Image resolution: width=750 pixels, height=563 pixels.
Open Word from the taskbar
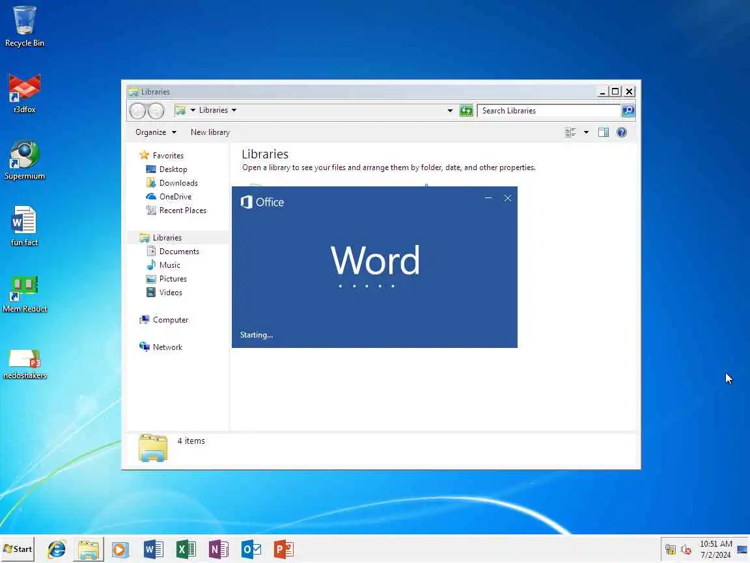pos(154,549)
